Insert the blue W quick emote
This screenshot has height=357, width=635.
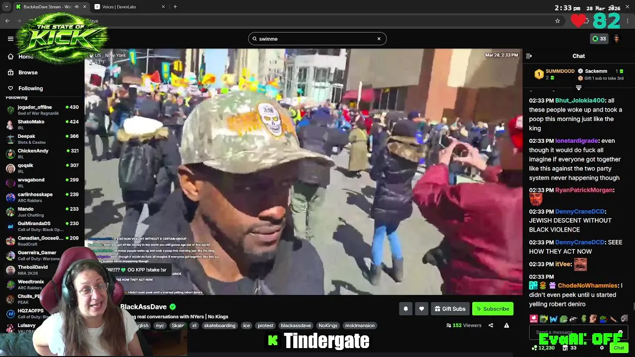(x=554, y=318)
